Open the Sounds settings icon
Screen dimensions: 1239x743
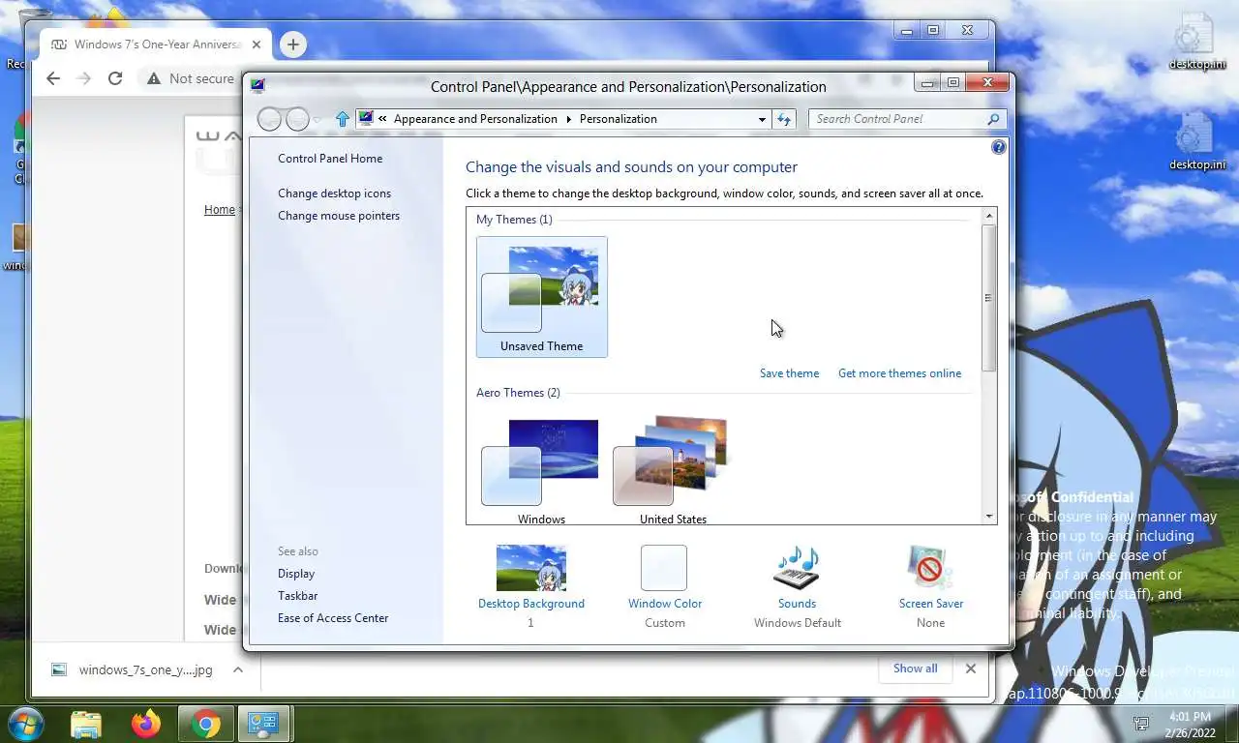797,569
